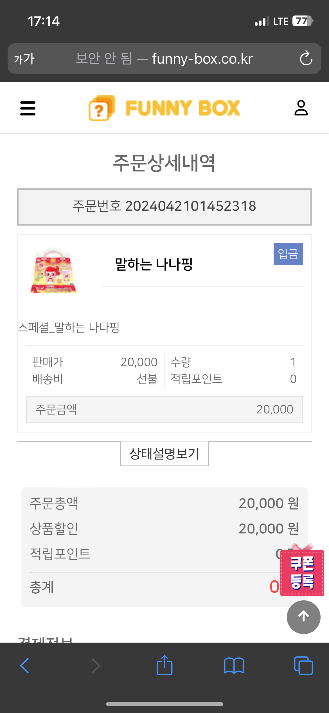Tap the order number box
Viewport: 329px width, 713px height.
click(164, 207)
